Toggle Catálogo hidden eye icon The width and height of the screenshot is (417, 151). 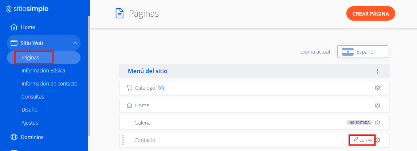pyautogui.click(x=161, y=88)
